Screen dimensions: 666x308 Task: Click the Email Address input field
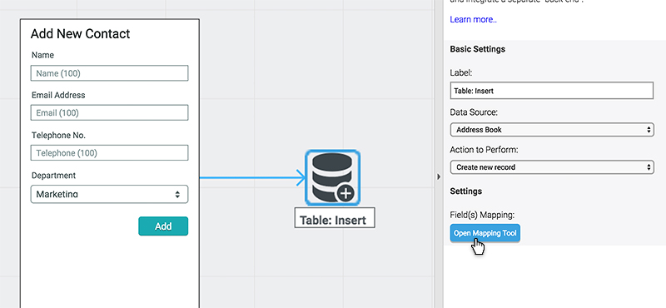click(109, 112)
